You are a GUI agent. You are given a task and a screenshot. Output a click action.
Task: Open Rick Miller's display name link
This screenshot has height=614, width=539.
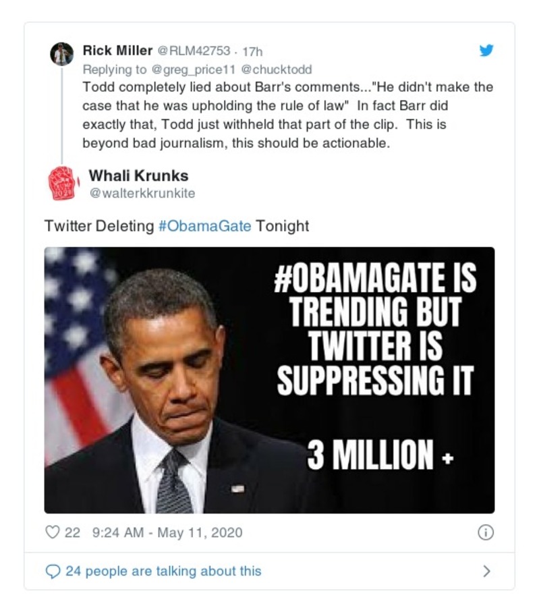tap(117, 50)
